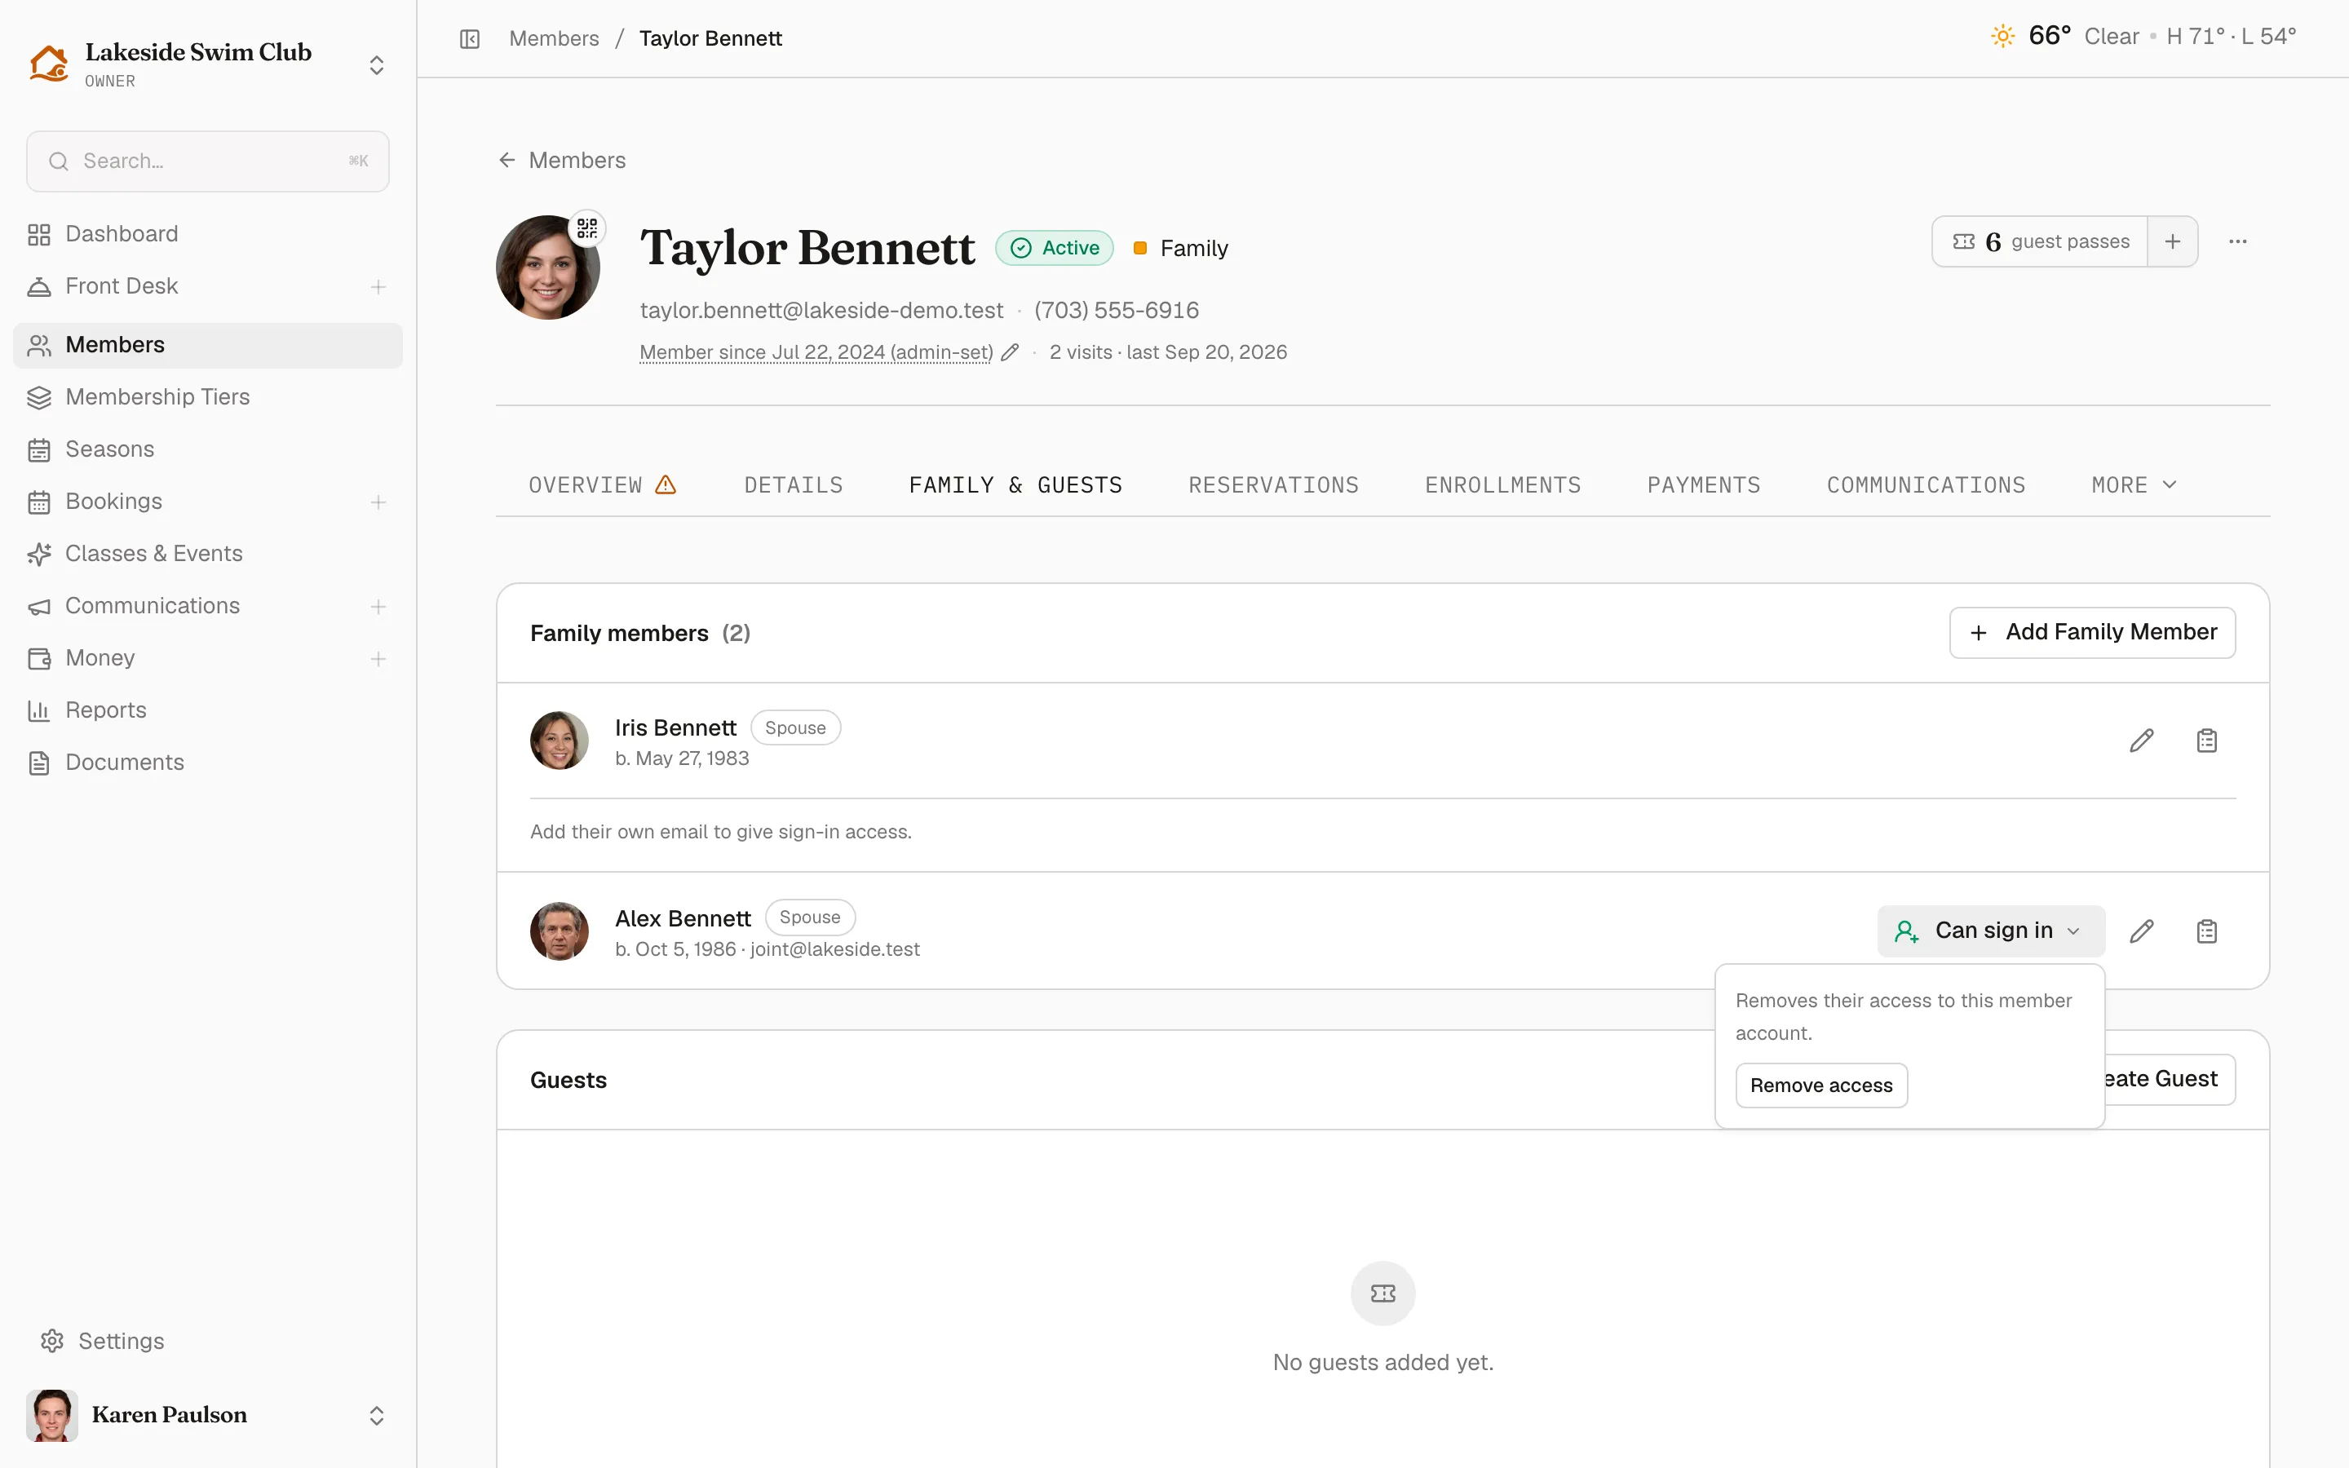Edit member since date pencil icon

[x=1010, y=352]
